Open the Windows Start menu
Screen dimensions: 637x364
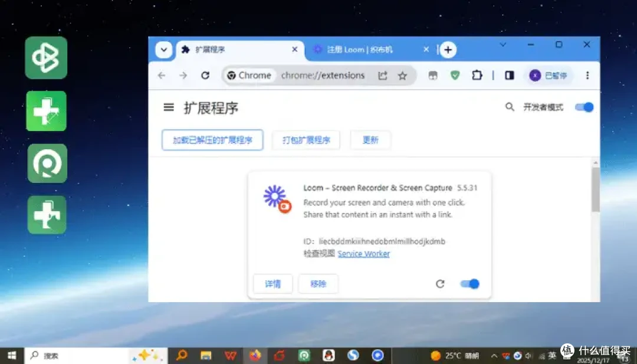12,356
